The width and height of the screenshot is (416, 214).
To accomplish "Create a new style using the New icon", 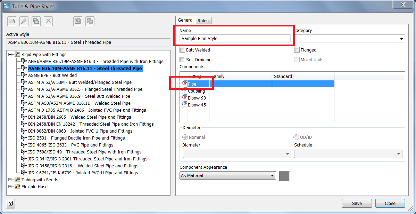I will (x=11, y=21).
